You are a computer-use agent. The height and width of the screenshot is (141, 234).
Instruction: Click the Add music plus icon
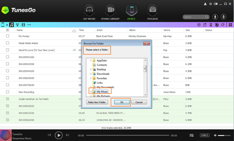coord(199,25)
